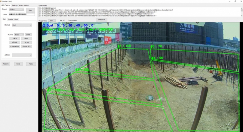
Task: Switch to the Settings tab
Action: 15,5
